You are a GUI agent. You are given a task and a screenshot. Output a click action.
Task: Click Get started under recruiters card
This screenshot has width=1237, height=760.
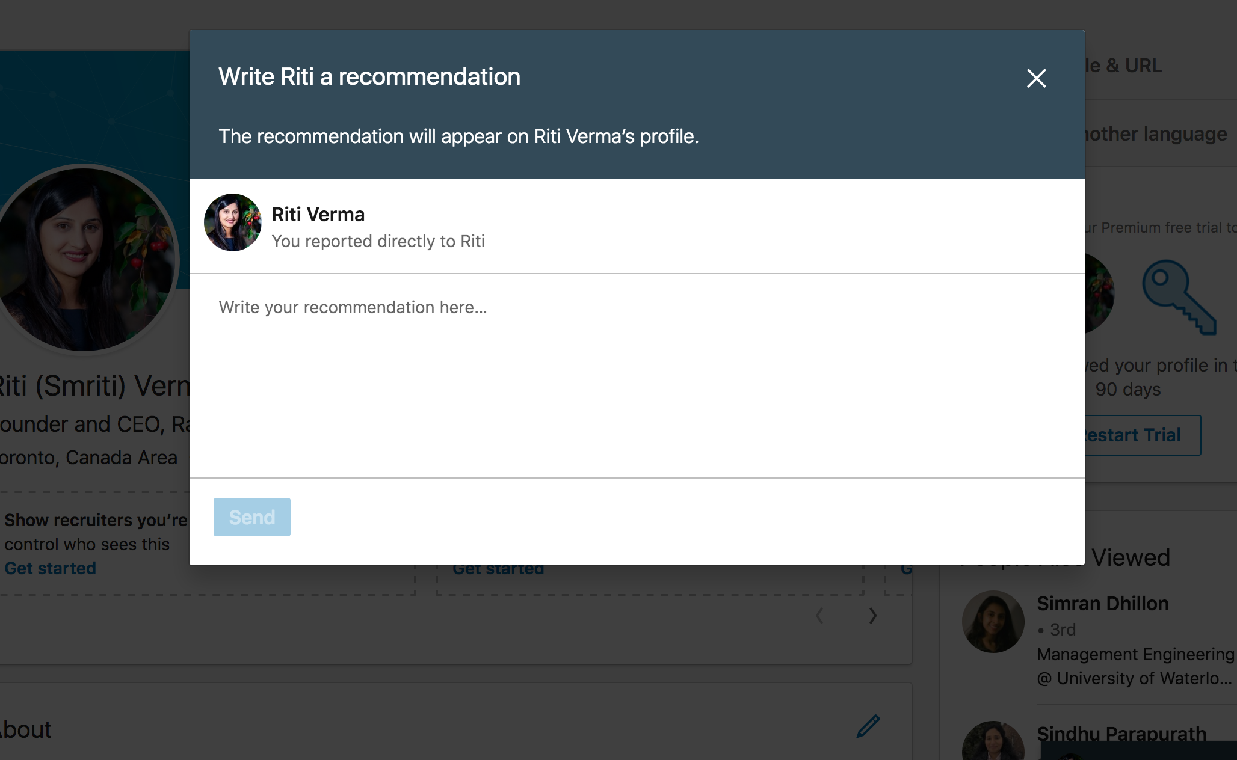coord(51,568)
